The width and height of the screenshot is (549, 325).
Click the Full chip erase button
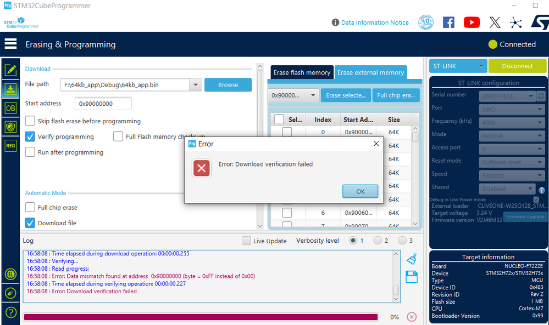tap(396, 95)
